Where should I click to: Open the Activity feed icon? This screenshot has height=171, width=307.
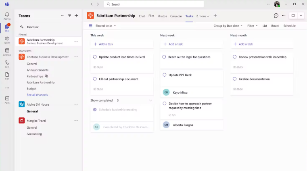point(7,16)
